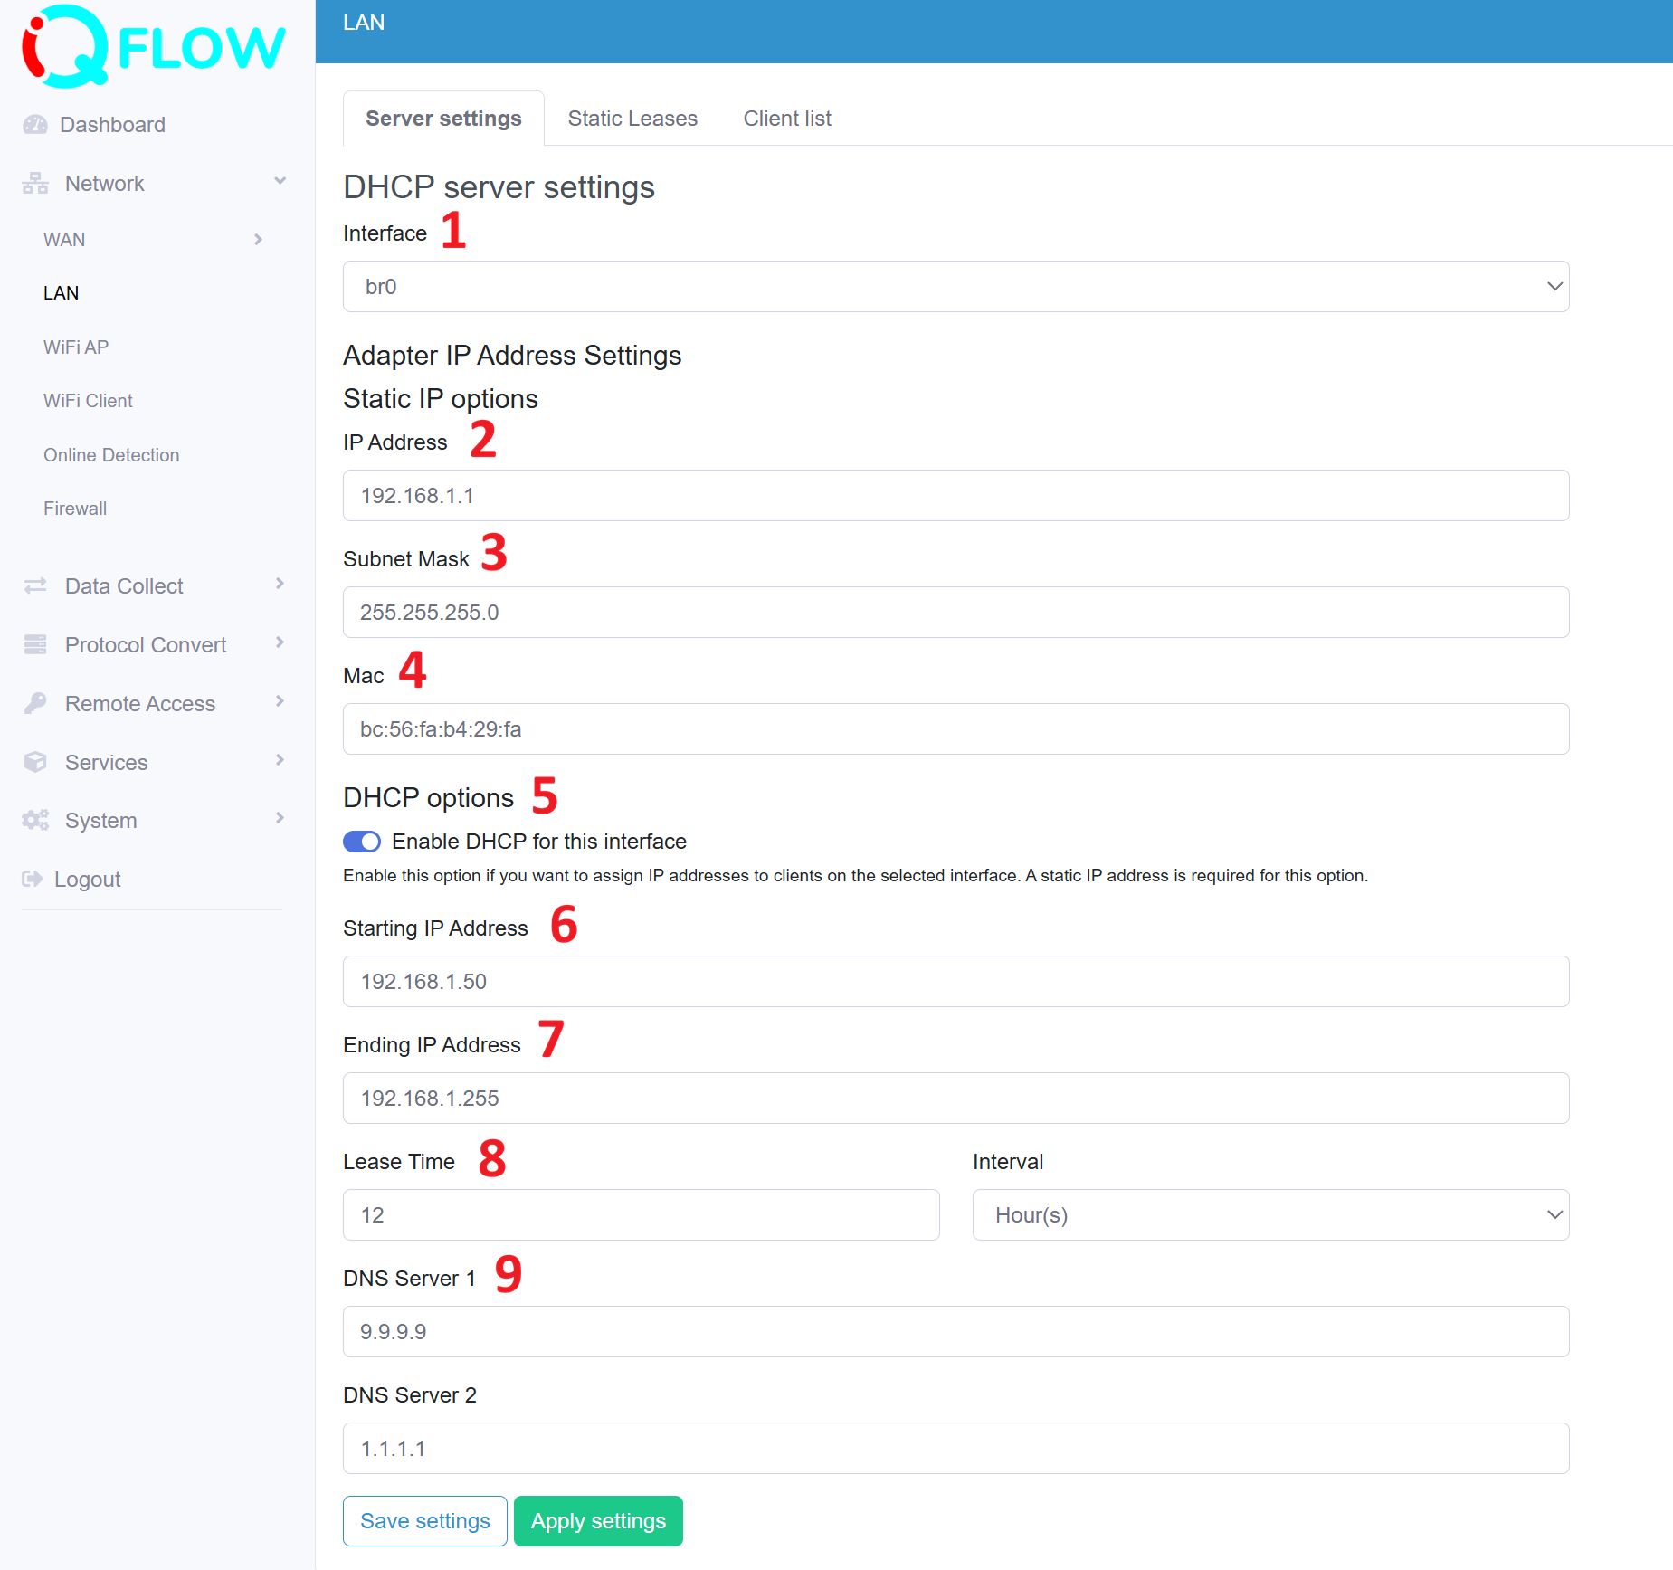Click the System gears icon
This screenshot has height=1570, width=1673.
coord(34,820)
